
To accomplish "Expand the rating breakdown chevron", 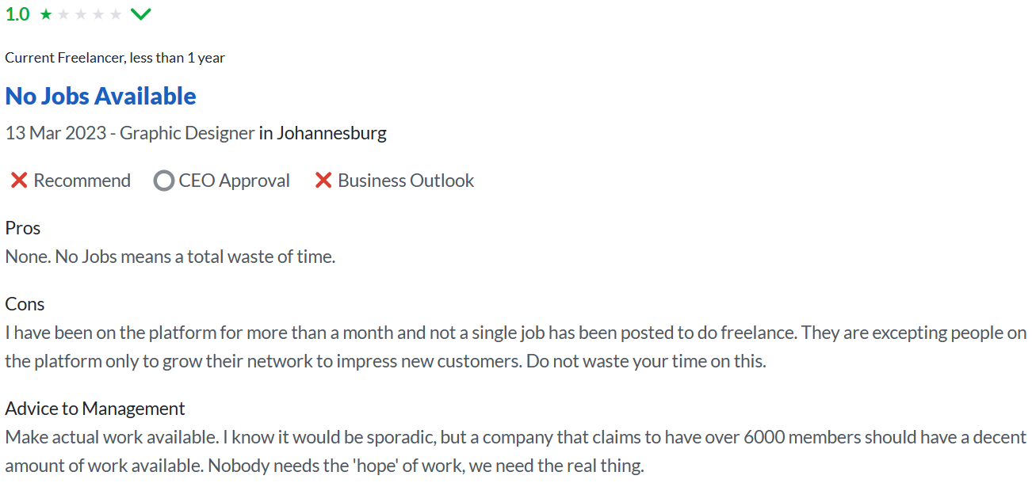I will click(140, 14).
